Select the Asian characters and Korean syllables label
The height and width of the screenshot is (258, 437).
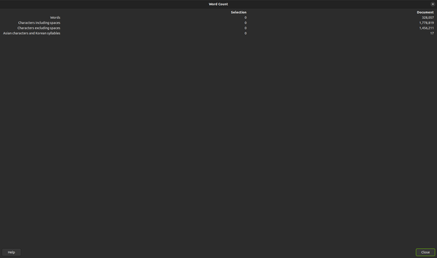click(32, 34)
